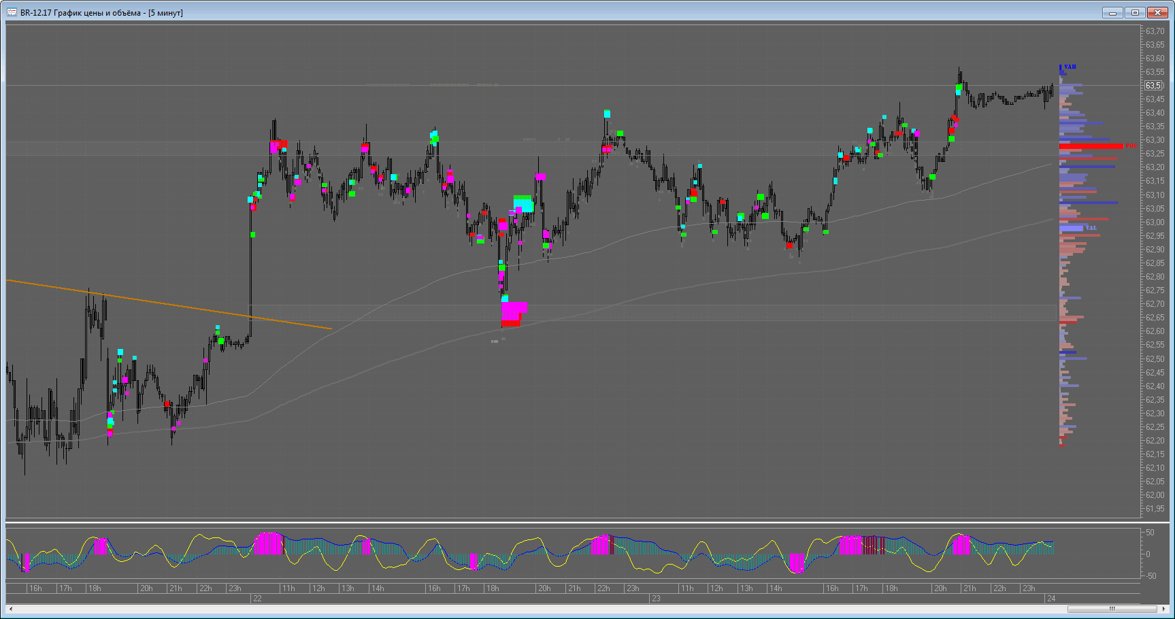1175x619 pixels.
Task: Click the VAH label on the volume profile
Action: coord(1070,67)
